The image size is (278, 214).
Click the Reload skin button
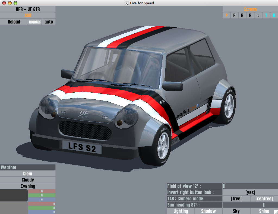14,22
